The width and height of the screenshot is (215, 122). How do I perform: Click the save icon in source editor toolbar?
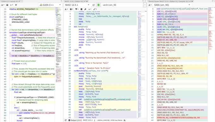(7, 5)
